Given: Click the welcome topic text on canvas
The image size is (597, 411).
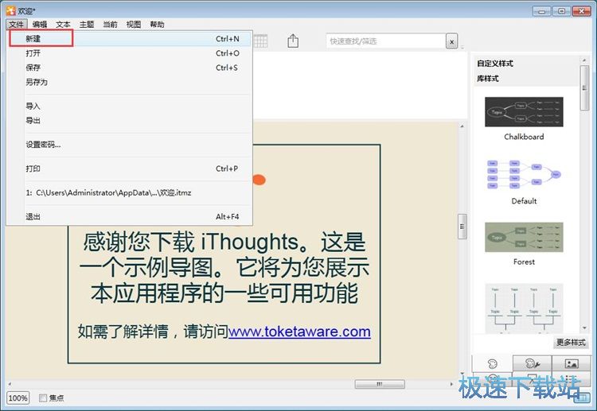Looking at the screenshot, I should tap(224, 268).
